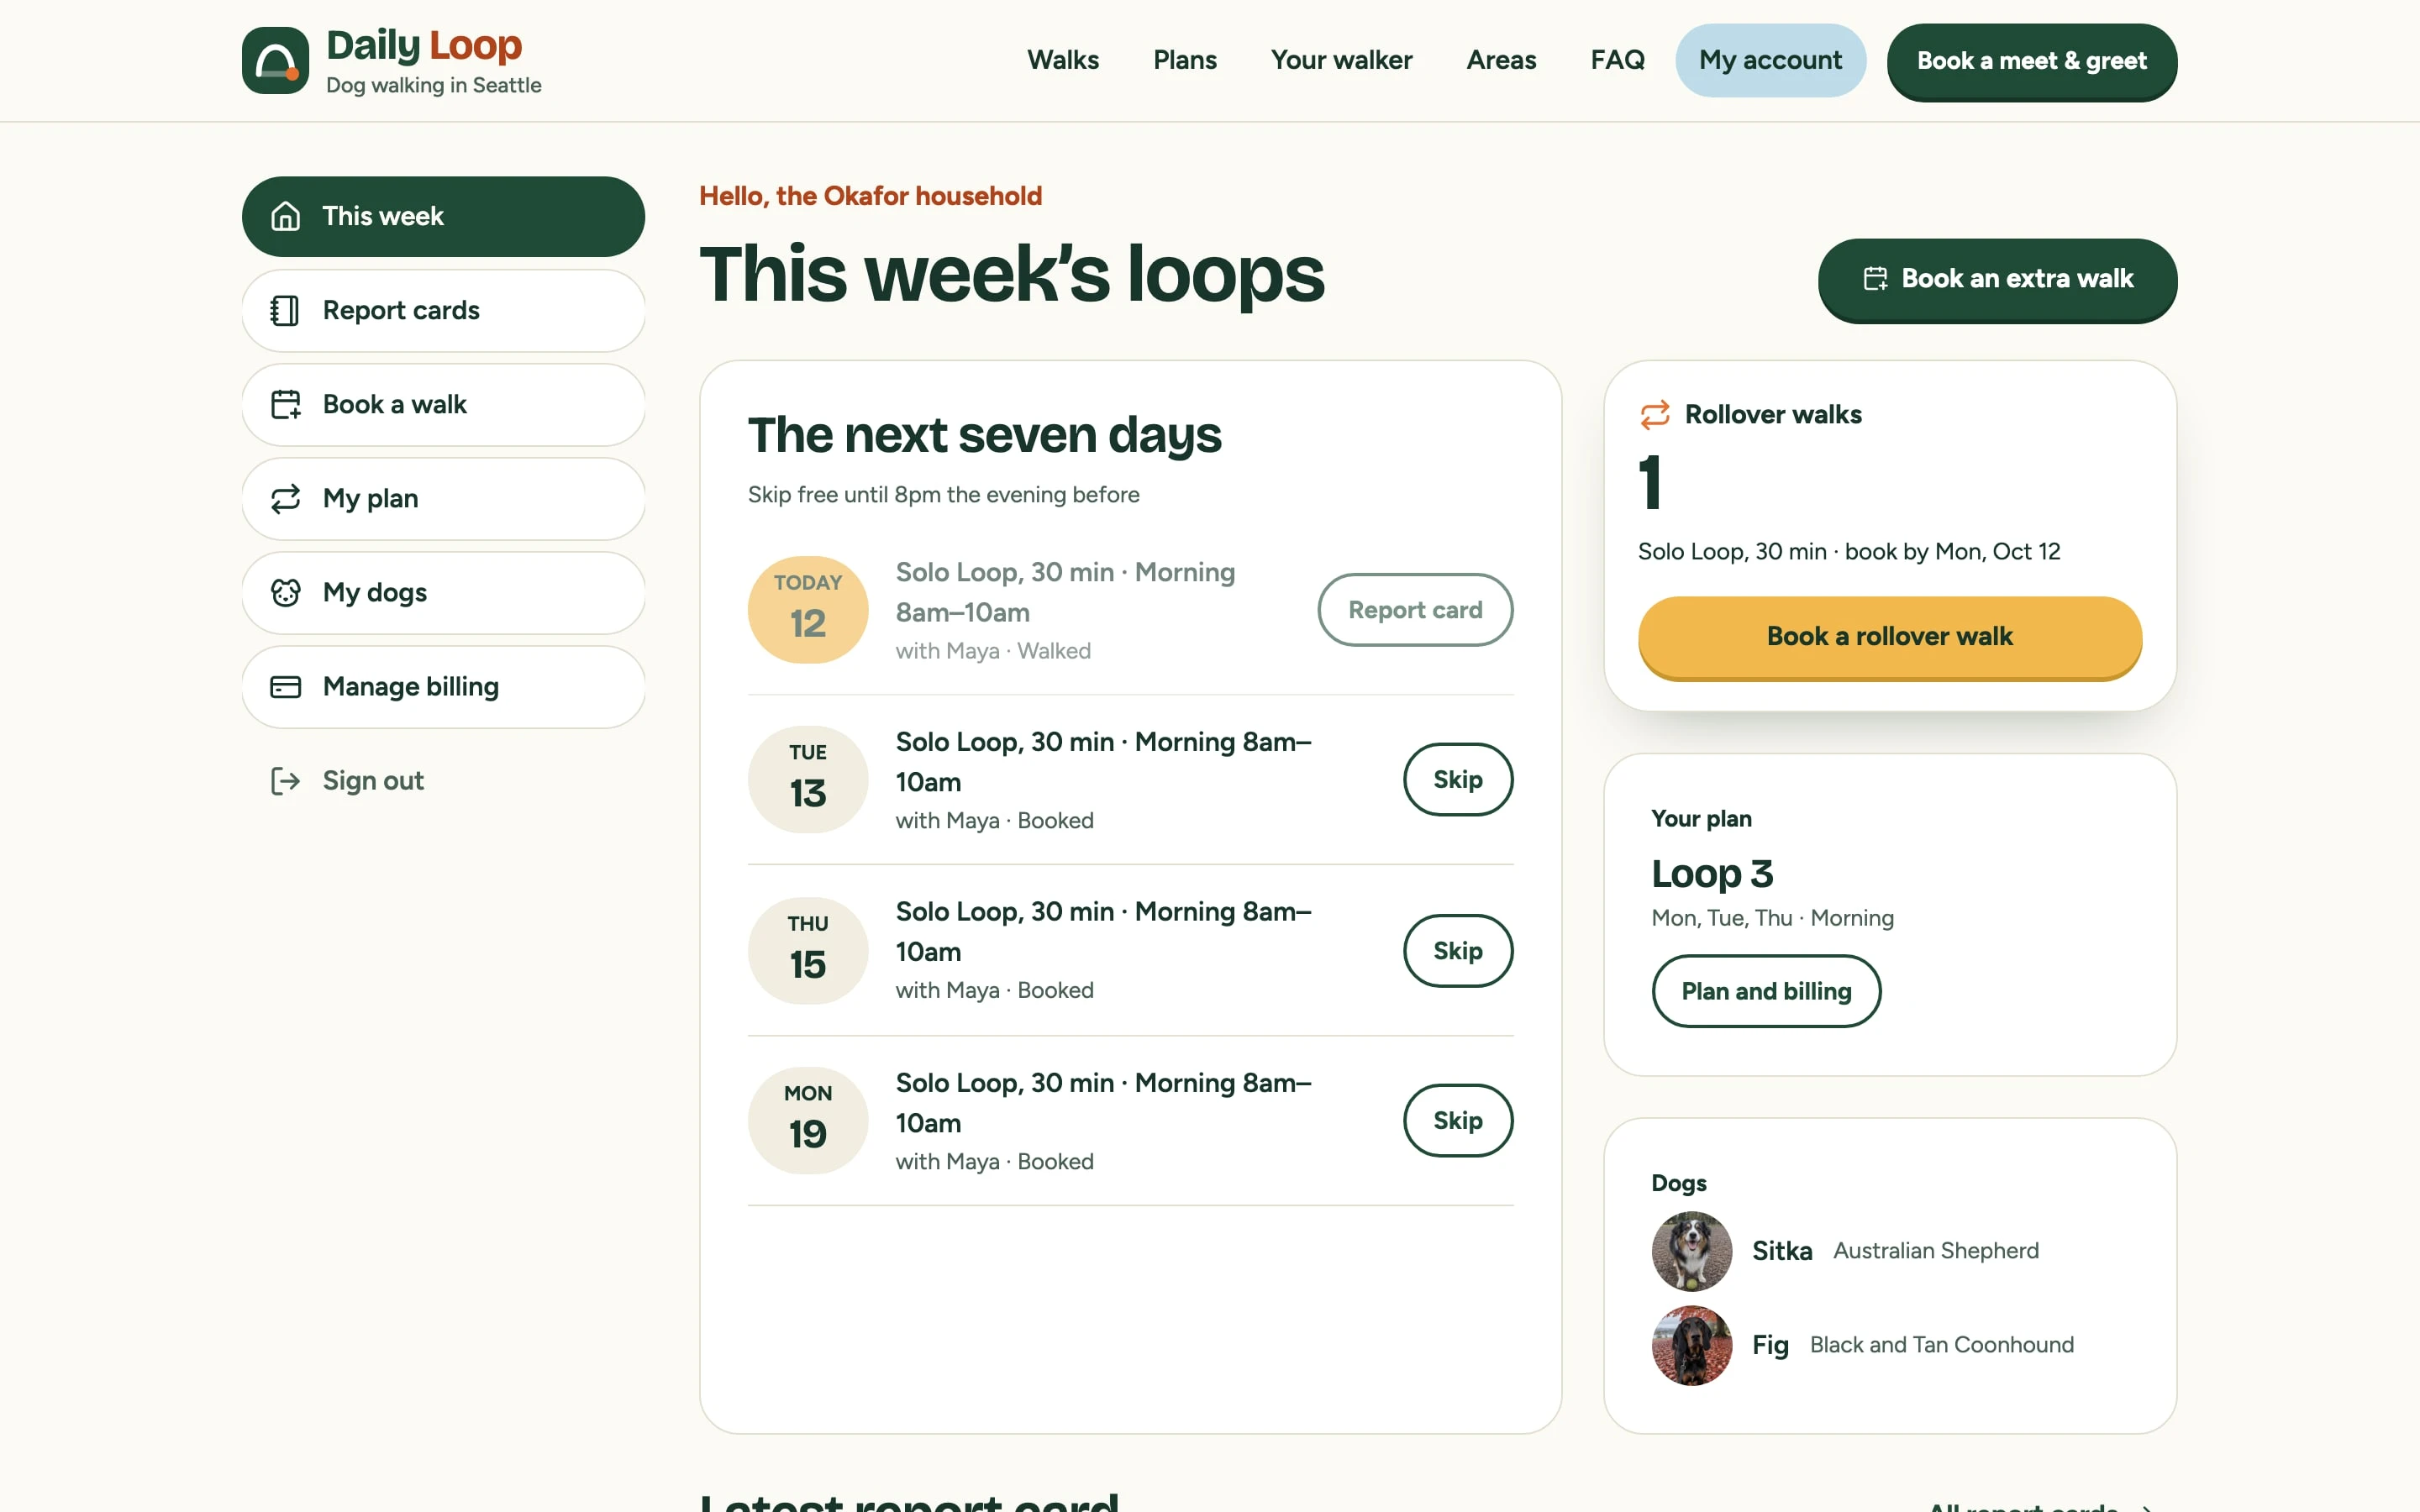
Task: Open My dogs in the sidebar
Action: coord(443,592)
